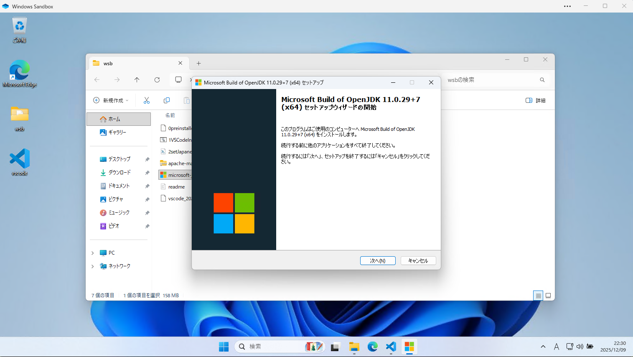
Task: Add a new Explorer tab
Action: 199,64
